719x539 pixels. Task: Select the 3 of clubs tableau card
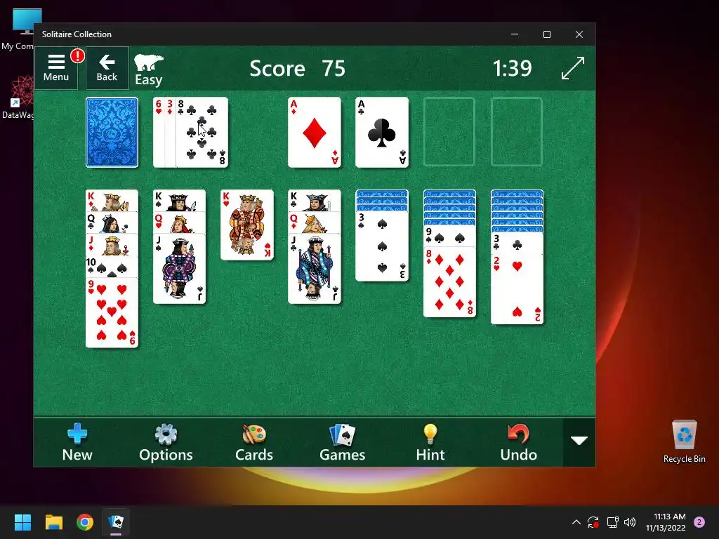[x=517, y=244]
